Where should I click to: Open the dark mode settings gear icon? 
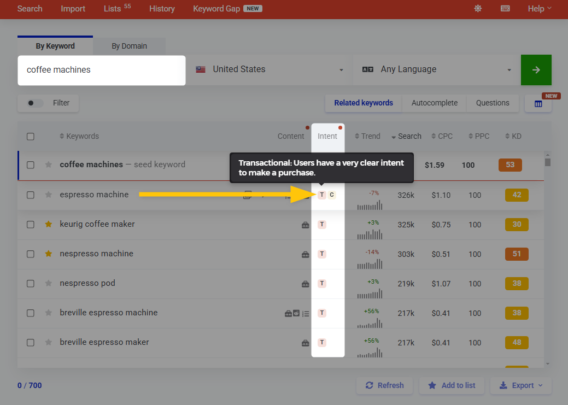coord(477,9)
